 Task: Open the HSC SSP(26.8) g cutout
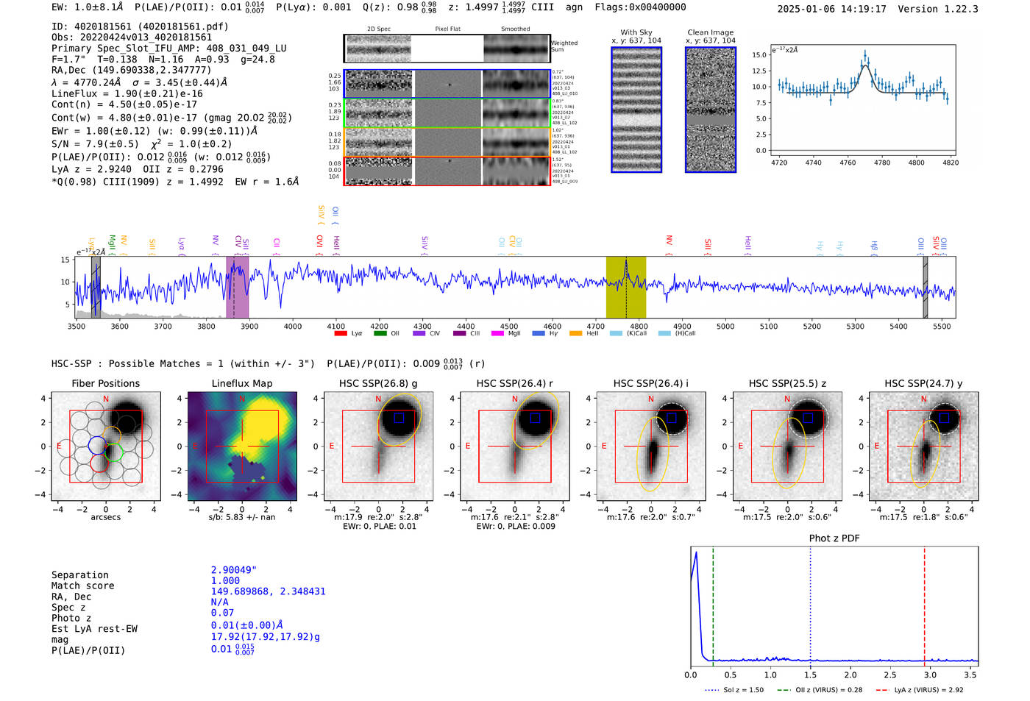point(378,446)
